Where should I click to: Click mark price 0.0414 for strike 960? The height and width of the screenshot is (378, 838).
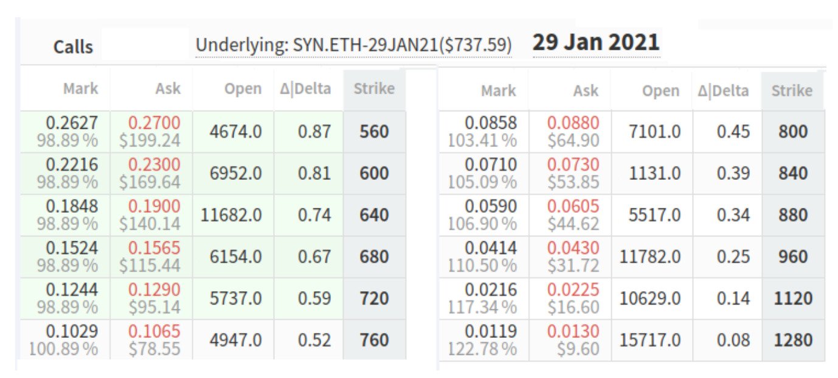pos(490,248)
